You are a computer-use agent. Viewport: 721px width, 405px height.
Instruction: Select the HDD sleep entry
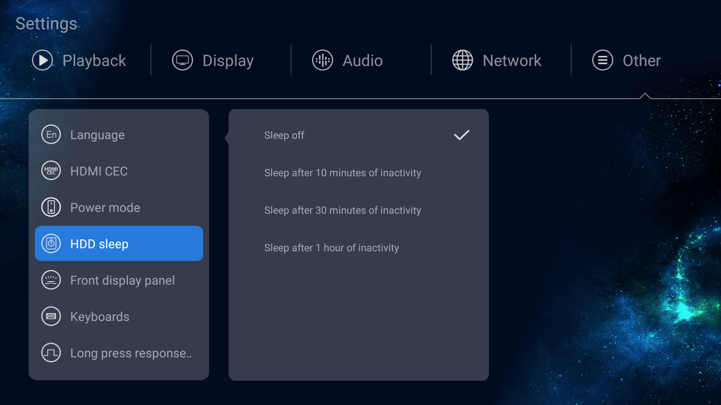[x=119, y=243]
